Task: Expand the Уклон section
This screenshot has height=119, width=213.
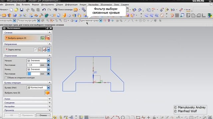Action: coord(50,99)
